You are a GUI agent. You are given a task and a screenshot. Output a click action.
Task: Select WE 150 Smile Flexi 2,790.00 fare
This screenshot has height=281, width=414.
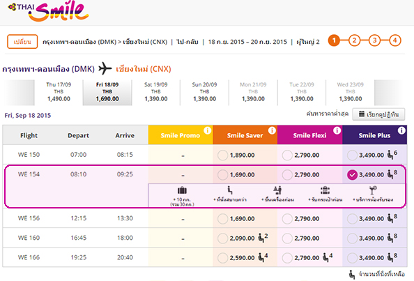point(287,155)
